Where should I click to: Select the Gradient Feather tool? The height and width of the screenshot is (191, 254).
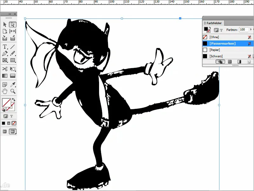(x=13, y=76)
